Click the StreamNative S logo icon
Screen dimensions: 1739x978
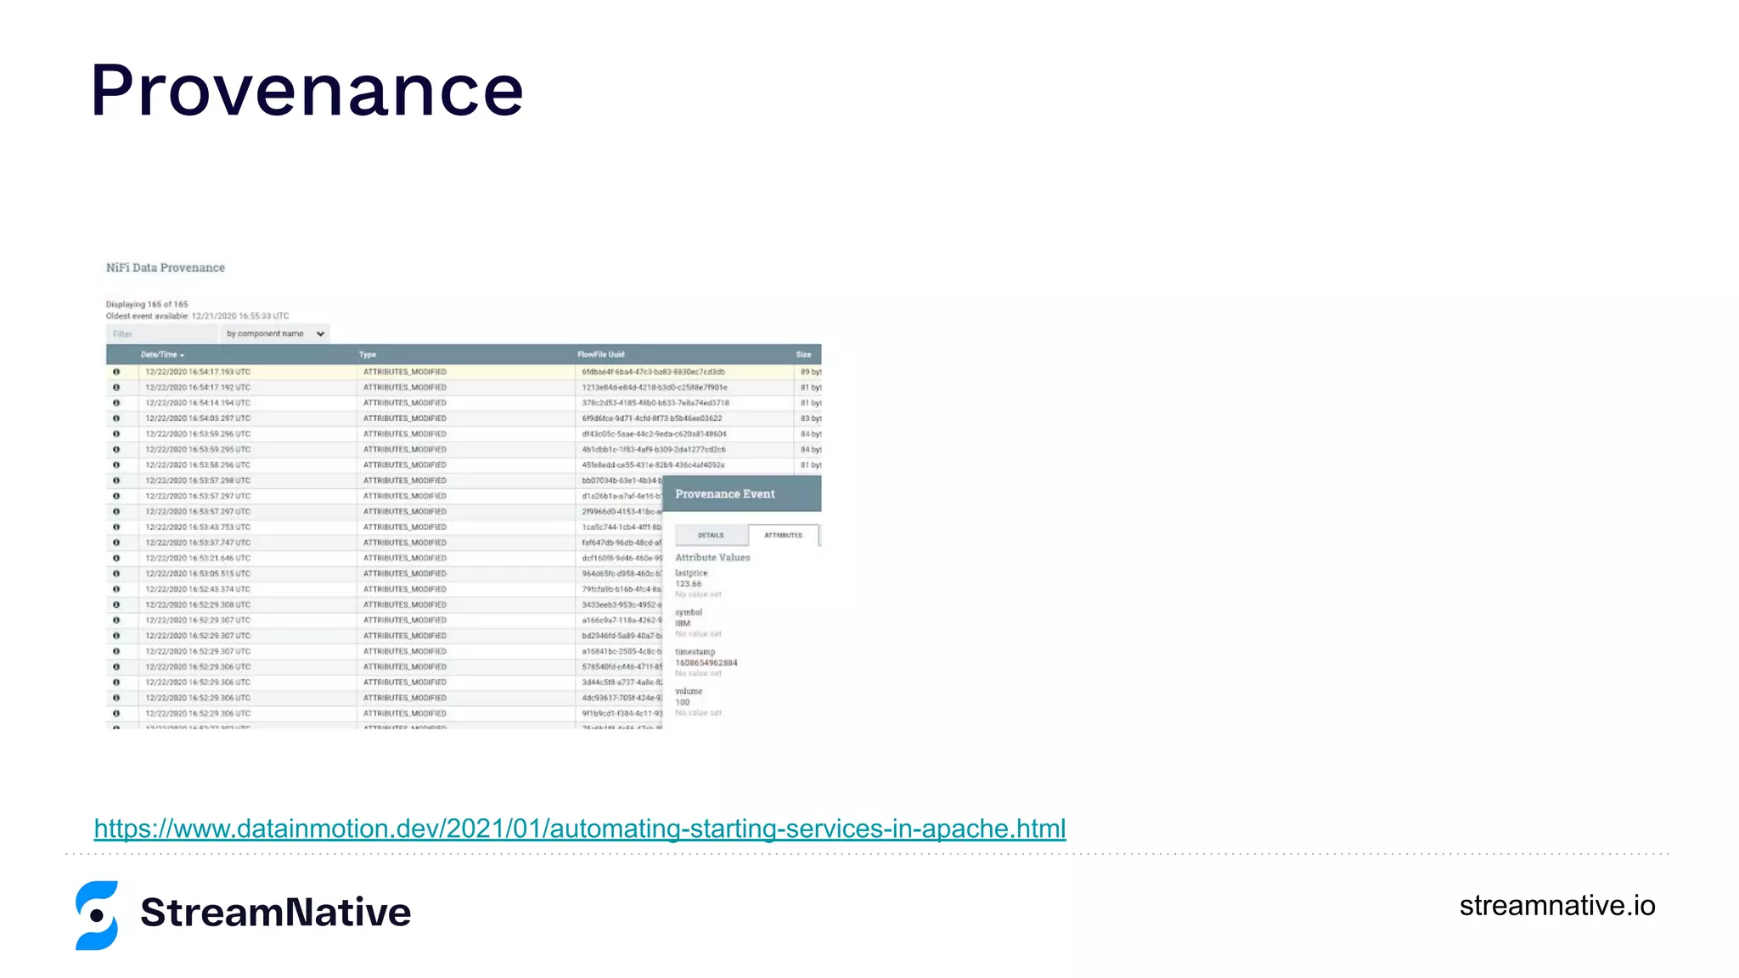tap(97, 915)
